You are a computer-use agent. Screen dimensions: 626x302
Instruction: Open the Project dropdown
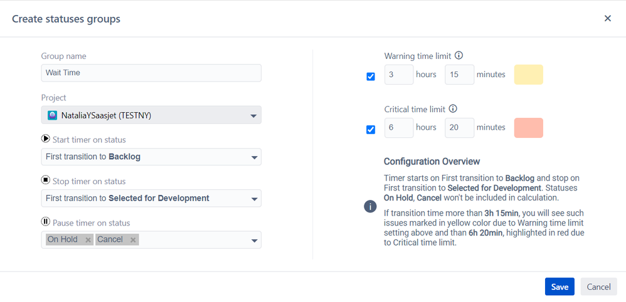point(151,115)
